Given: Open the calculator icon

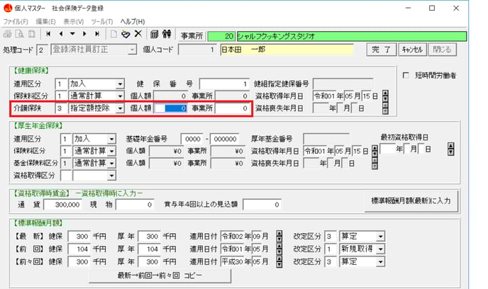Looking at the screenshot, I should (155, 34).
